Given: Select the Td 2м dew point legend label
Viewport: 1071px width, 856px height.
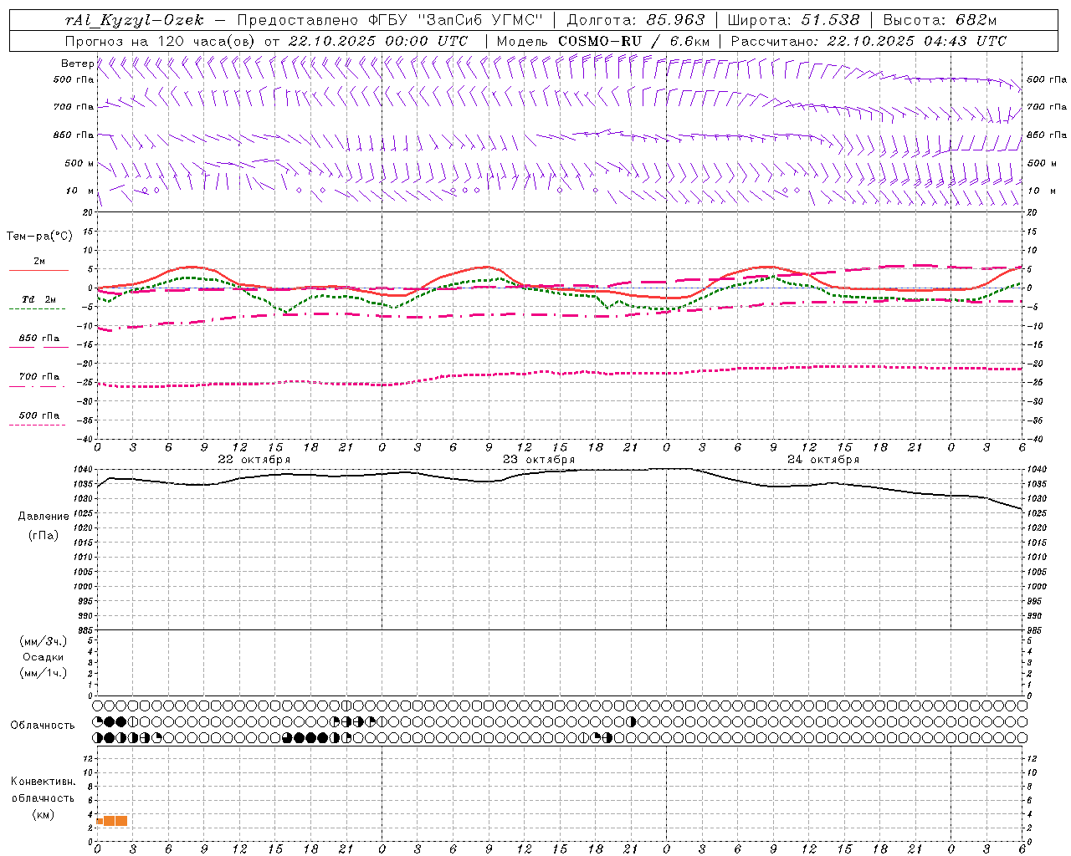Looking at the screenshot, I should 39,299.
